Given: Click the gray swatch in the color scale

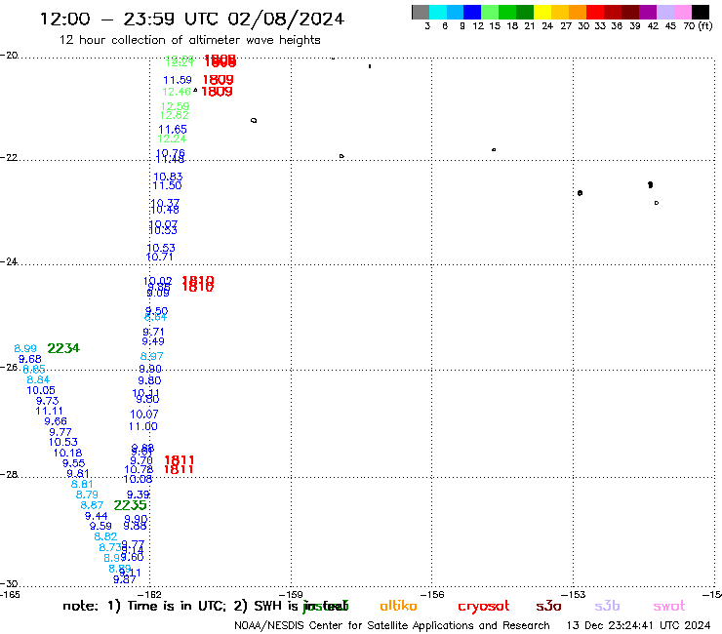Looking at the screenshot, I should [x=421, y=12].
